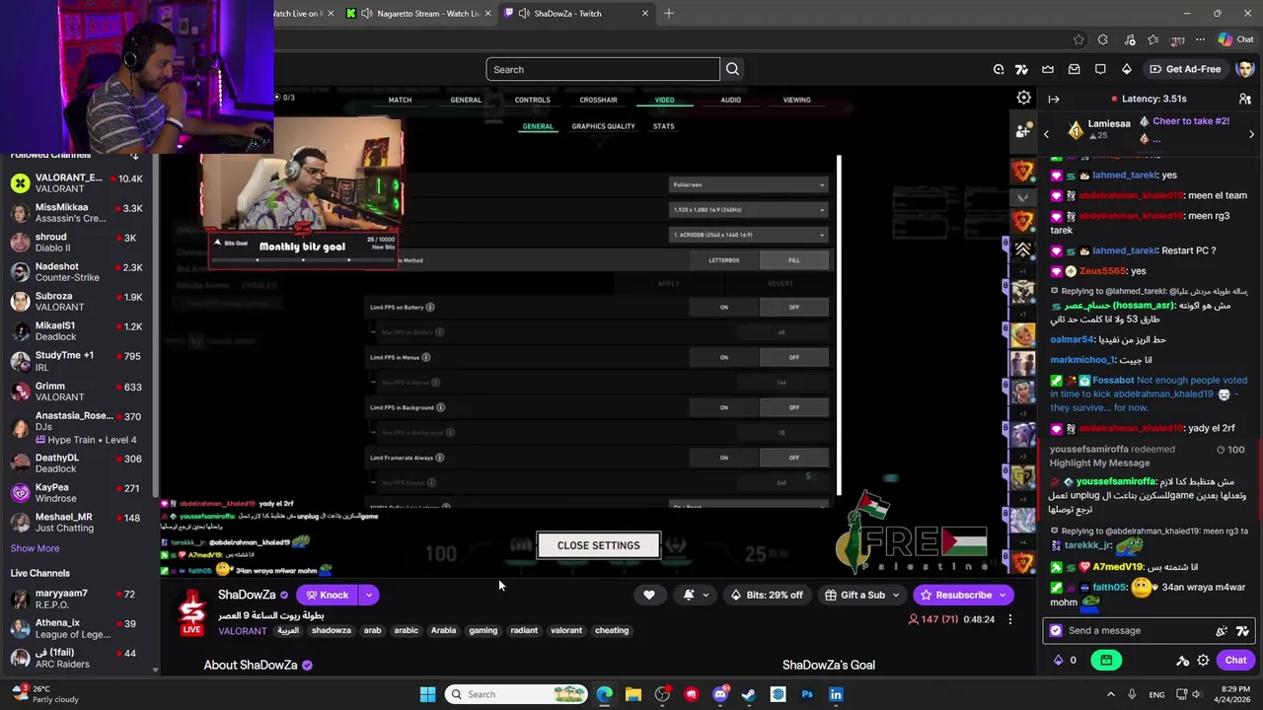Screen dimensions: 1263x710
Task: Click the Get Ad-Free button
Action: click(1184, 69)
